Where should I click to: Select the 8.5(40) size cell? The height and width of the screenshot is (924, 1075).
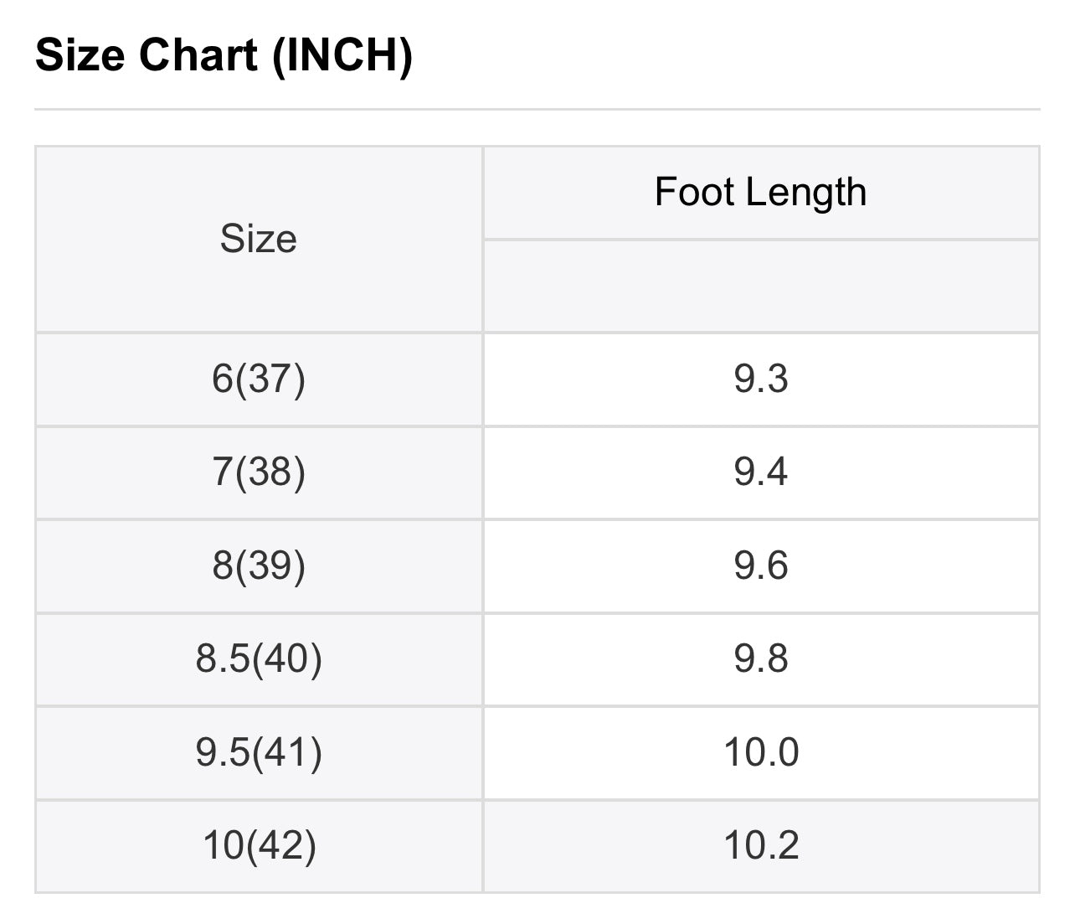coord(258,658)
